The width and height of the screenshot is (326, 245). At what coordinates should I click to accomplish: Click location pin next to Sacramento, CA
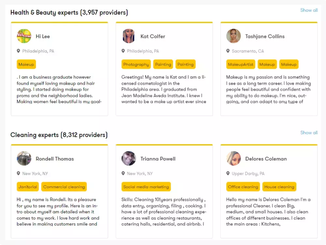[228, 51]
